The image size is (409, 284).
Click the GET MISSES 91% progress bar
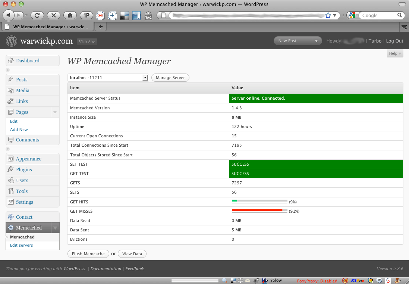pyautogui.click(x=259, y=210)
